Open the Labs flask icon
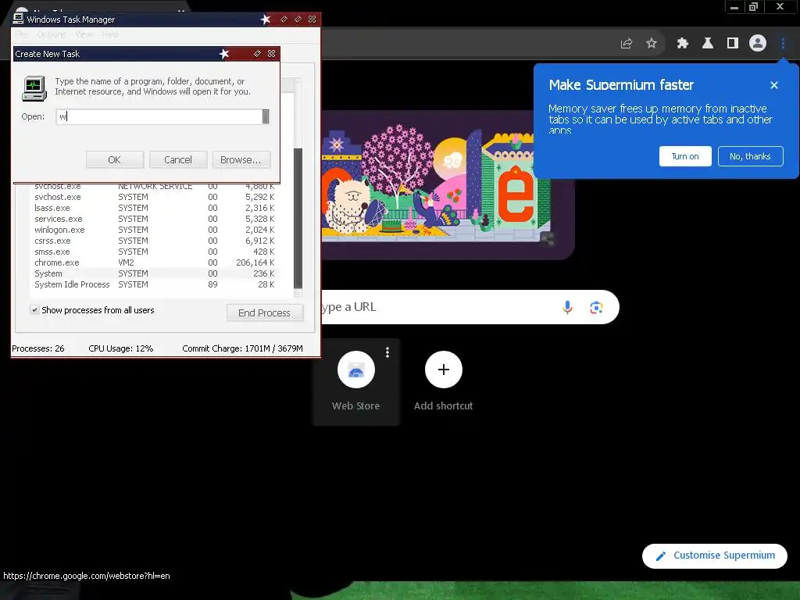 tap(707, 44)
